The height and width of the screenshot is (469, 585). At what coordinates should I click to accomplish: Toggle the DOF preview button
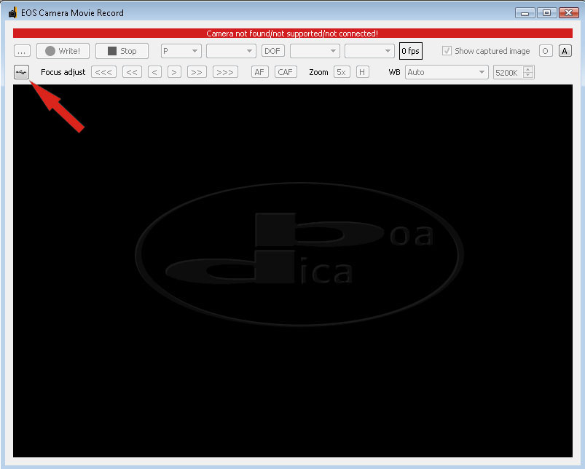coord(272,51)
